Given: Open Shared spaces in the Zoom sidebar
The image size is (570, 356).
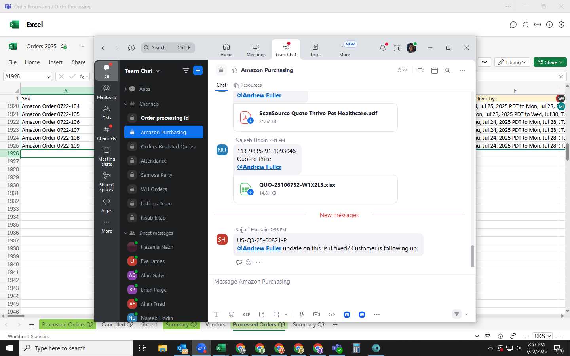Looking at the screenshot, I should point(106,182).
